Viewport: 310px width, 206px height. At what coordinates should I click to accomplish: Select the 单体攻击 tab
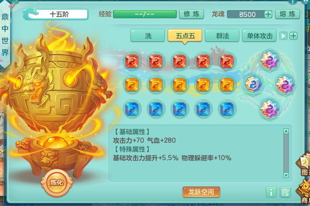[259, 35]
